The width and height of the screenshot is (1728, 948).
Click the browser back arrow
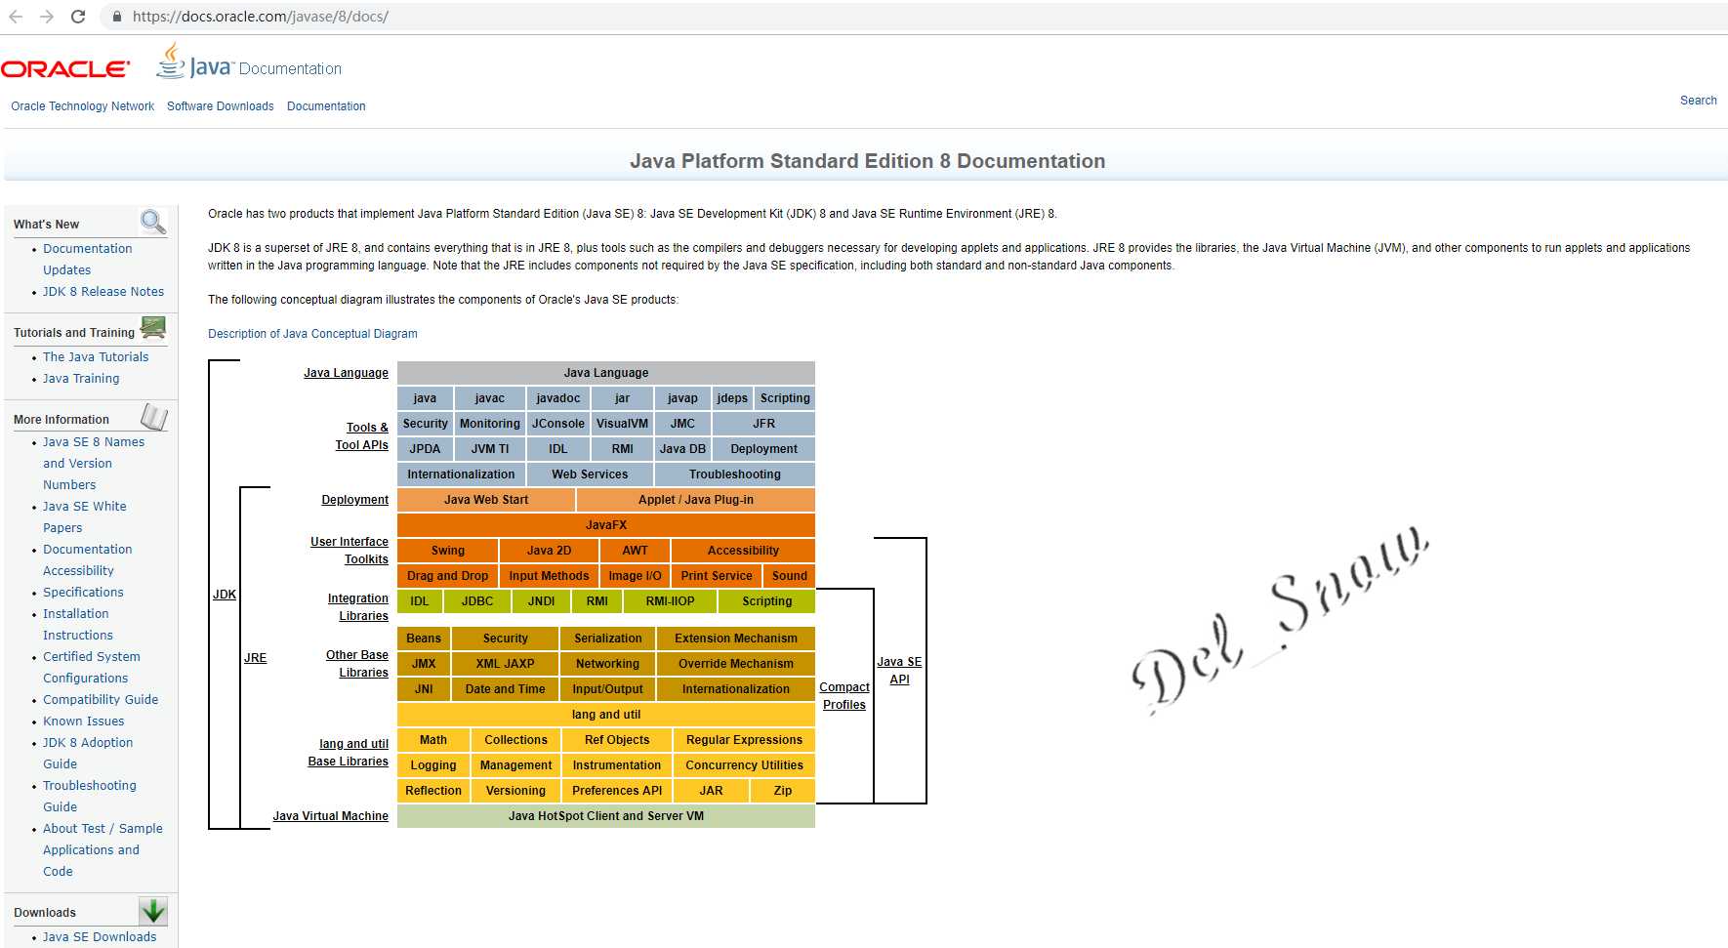(x=16, y=17)
